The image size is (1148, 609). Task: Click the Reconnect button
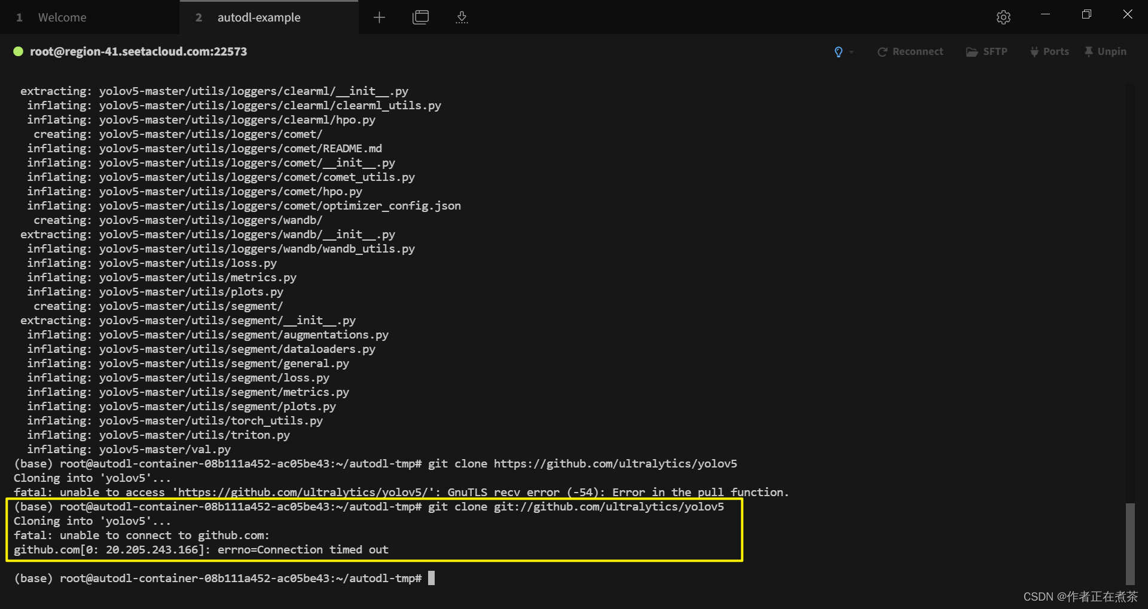911,52
